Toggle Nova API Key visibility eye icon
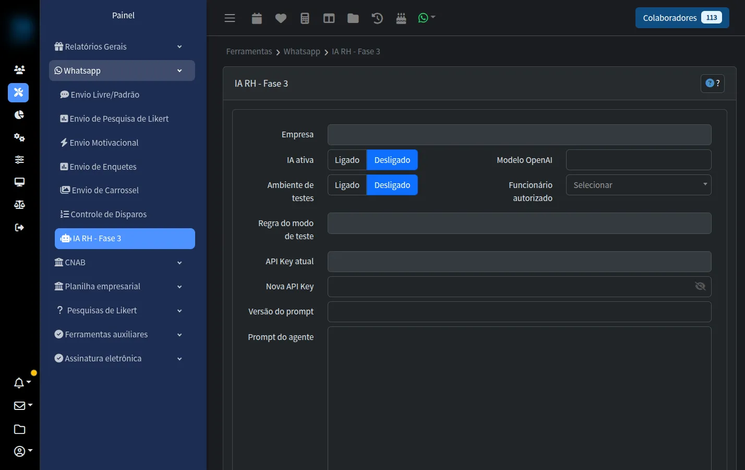Screen dimensions: 745x470 tap(700, 286)
